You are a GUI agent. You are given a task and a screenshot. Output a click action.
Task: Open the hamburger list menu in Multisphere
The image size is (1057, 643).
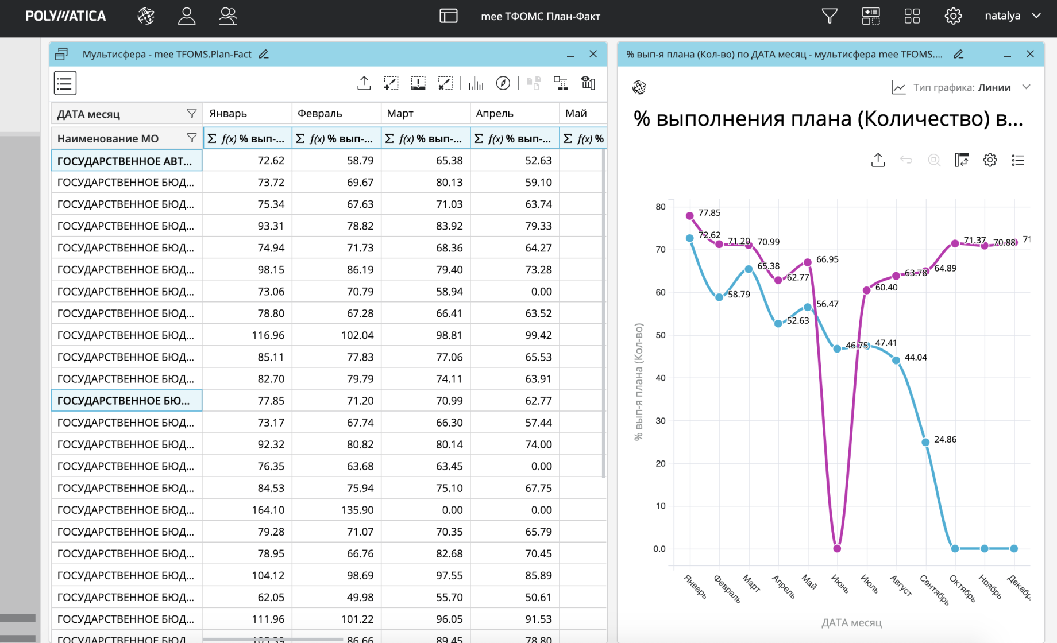pos(65,83)
